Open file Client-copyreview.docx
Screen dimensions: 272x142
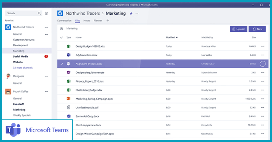[x=88, y=125]
